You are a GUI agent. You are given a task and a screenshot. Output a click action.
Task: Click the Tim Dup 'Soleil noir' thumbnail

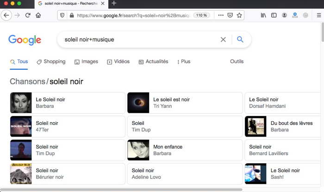pos(21,150)
